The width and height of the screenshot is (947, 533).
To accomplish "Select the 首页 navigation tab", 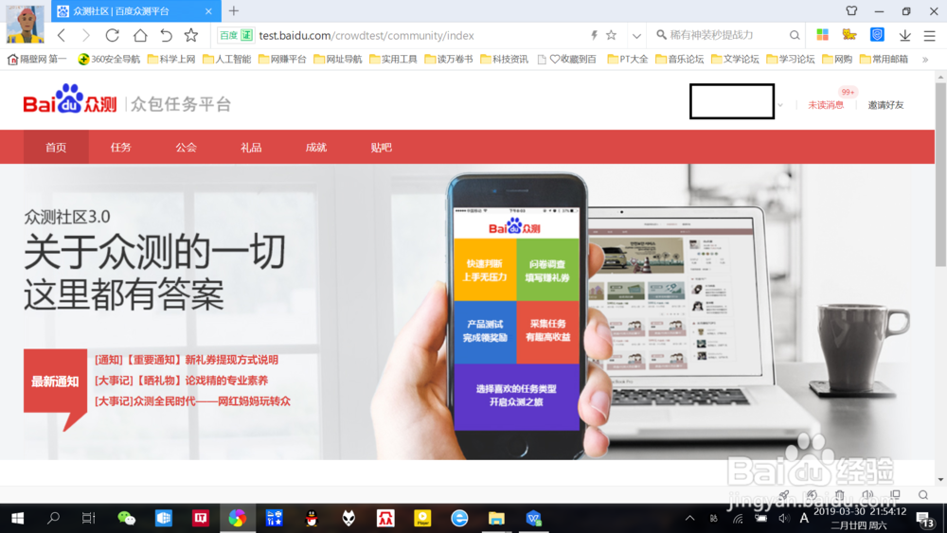I will (56, 148).
